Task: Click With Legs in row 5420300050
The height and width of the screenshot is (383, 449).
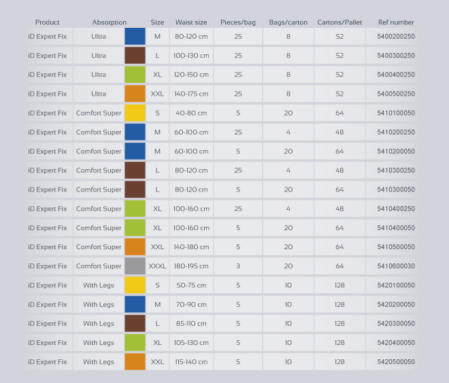Action: (99, 323)
